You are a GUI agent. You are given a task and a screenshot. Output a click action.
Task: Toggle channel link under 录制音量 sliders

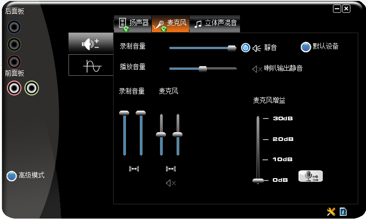pyautogui.click(x=134, y=168)
